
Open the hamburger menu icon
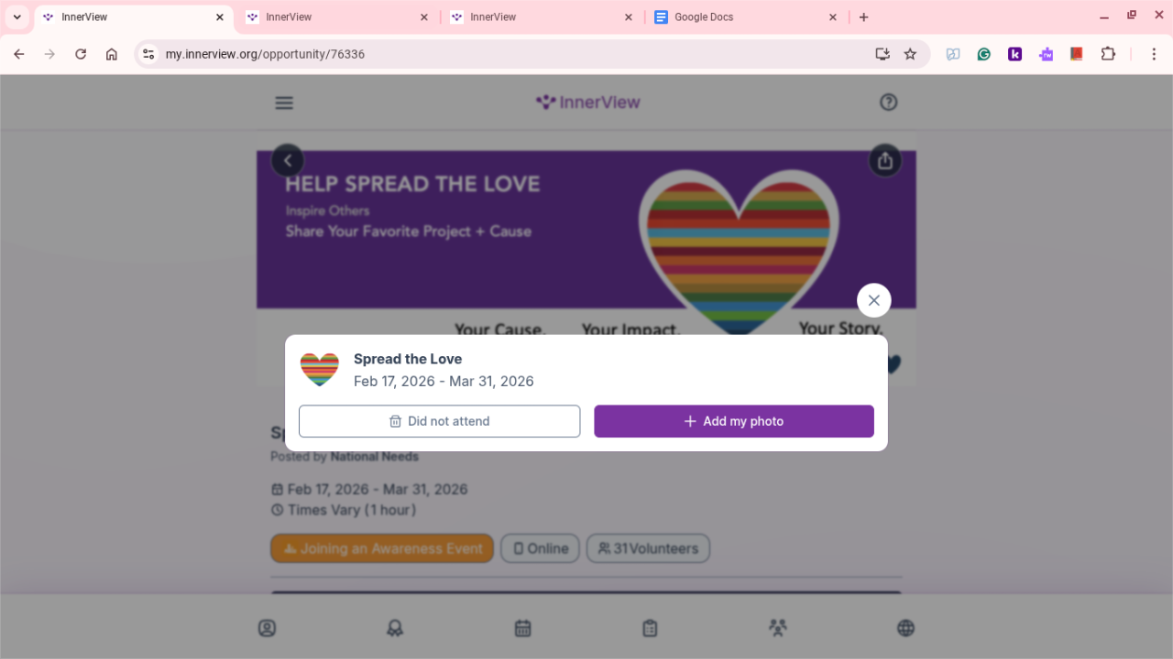[x=284, y=103]
